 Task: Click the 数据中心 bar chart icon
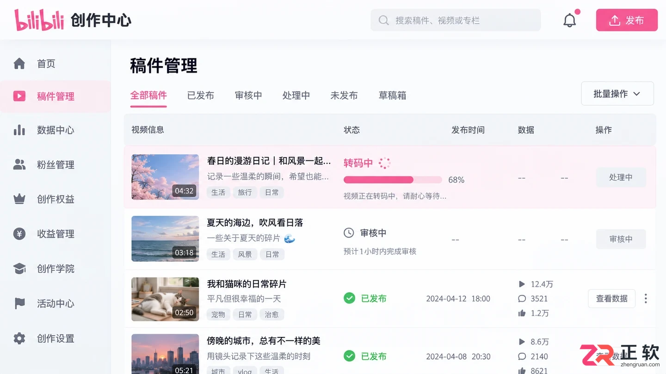click(x=19, y=130)
